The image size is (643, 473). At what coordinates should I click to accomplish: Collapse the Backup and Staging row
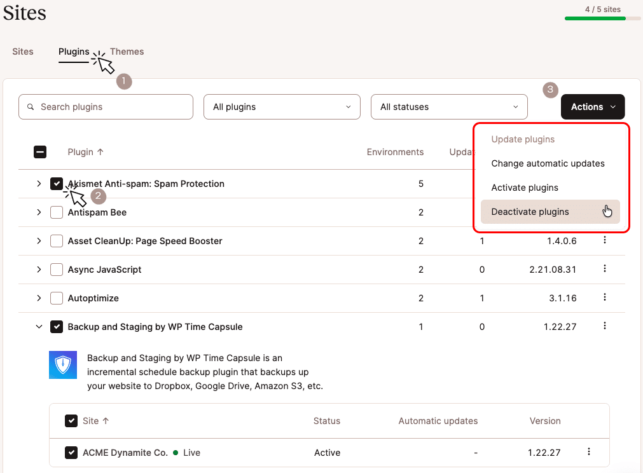coord(39,327)
